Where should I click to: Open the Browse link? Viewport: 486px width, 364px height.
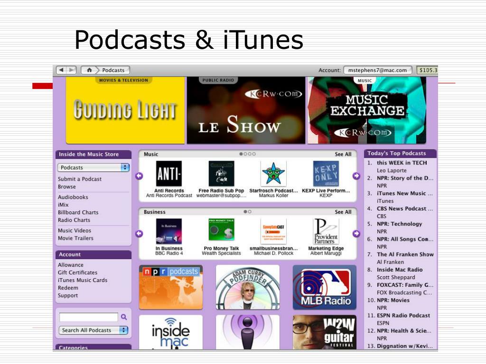pos(66,187)
